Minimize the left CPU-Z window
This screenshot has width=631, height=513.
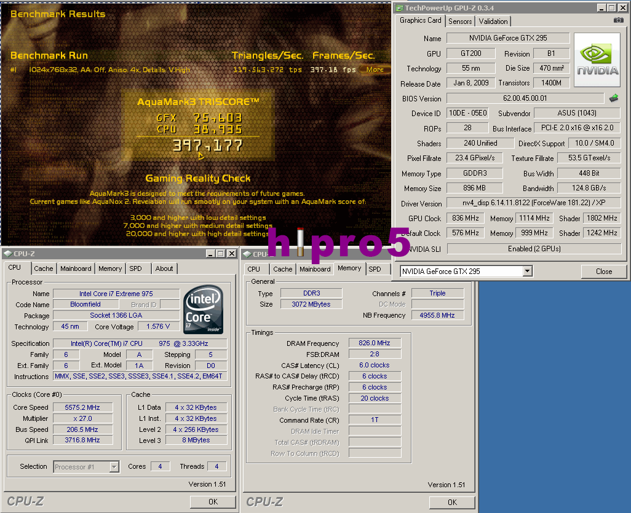210,254
